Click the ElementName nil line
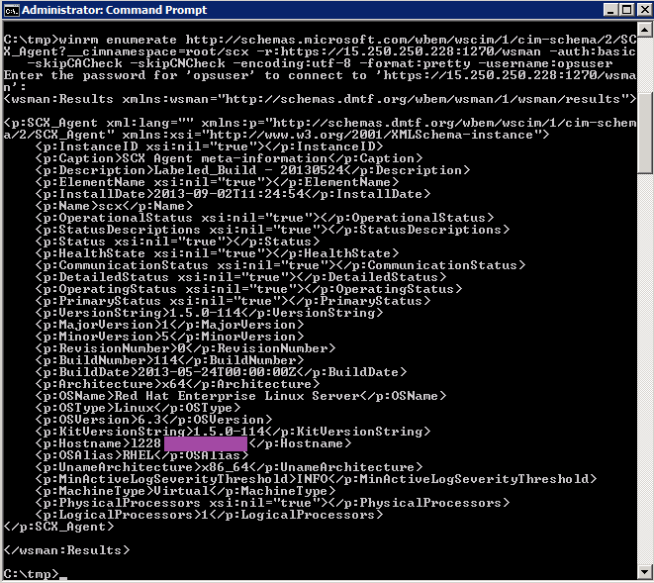The height and width of the screenshot is (583, 654). [217, 182]
